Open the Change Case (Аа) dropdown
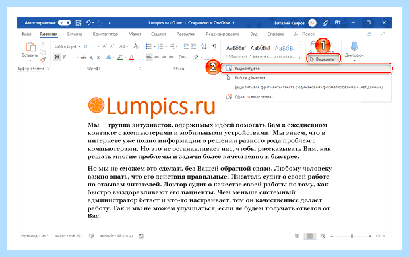 (123, 46)
